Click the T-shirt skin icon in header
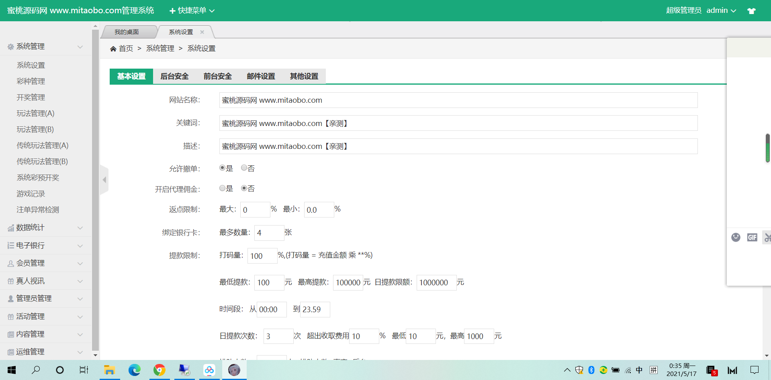Viewport: 771px width, 380px height. pyautogui.click(x=751, y=11)
